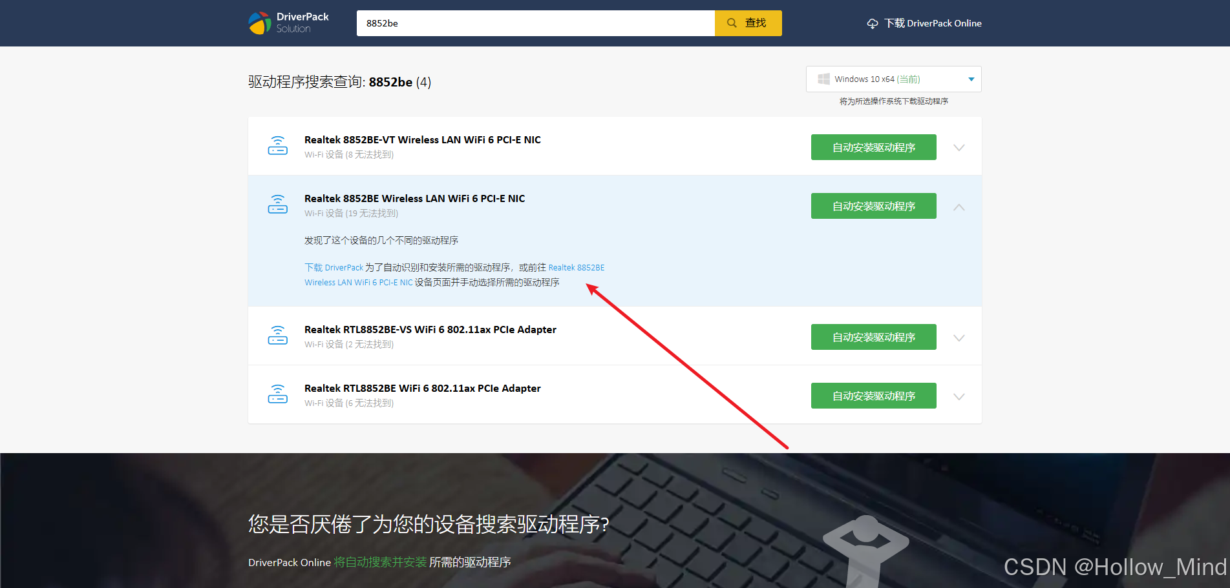Open the 下载 DriverPack Online link

coord(924,23)
